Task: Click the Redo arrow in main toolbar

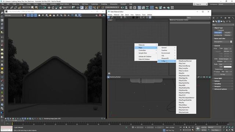Action: point(7,8)
